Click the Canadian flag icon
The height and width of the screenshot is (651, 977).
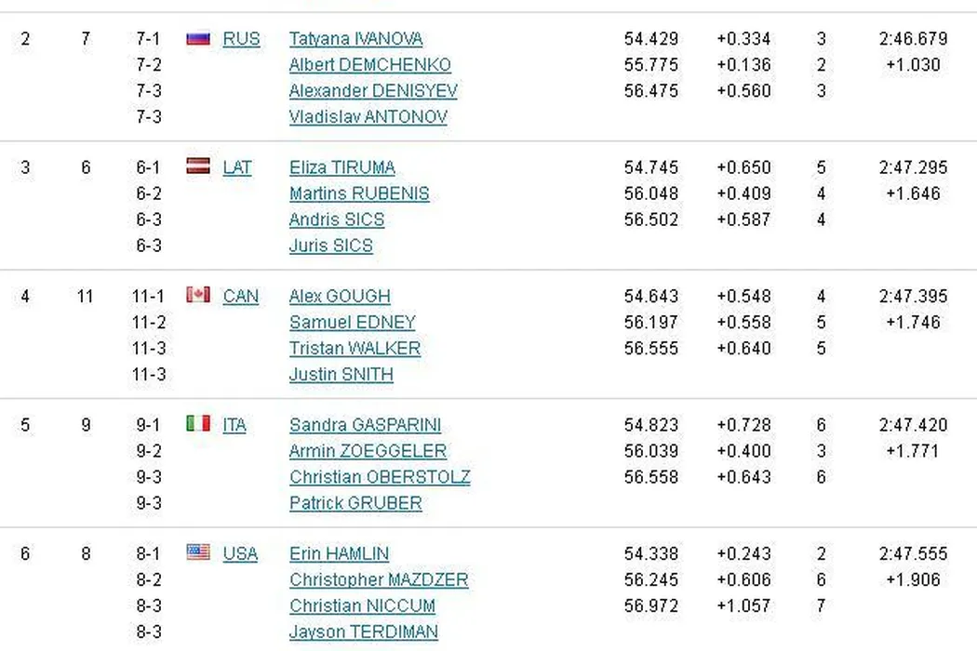point(198,295)
